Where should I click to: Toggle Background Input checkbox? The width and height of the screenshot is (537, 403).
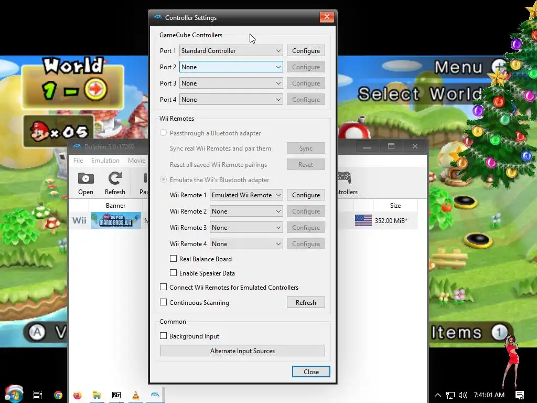[164, 335]
